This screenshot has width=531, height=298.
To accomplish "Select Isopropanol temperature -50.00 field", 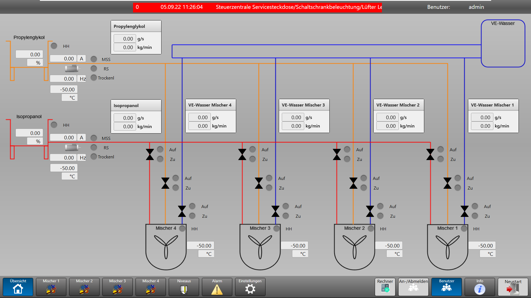I will [x=64, y=168].
